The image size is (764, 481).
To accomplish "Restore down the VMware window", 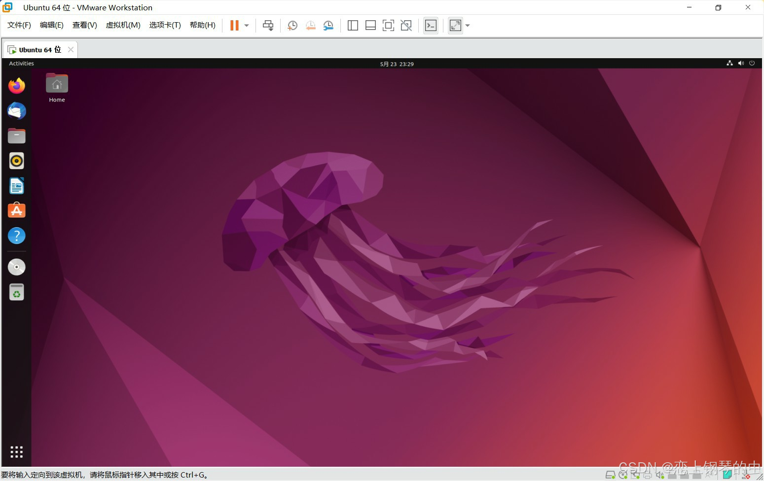I will [x=719, y=7].
